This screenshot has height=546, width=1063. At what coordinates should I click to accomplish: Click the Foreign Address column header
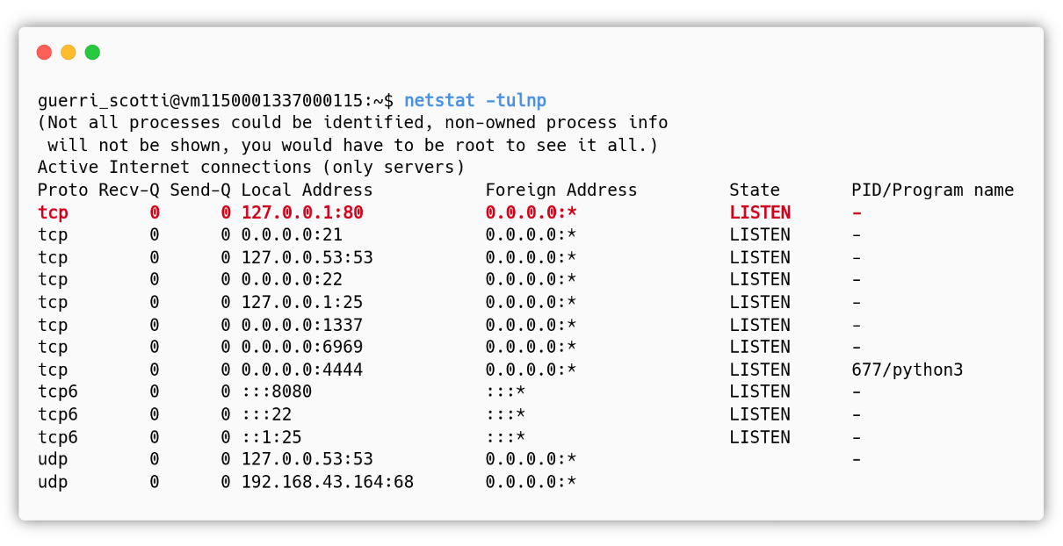[561, 190]
